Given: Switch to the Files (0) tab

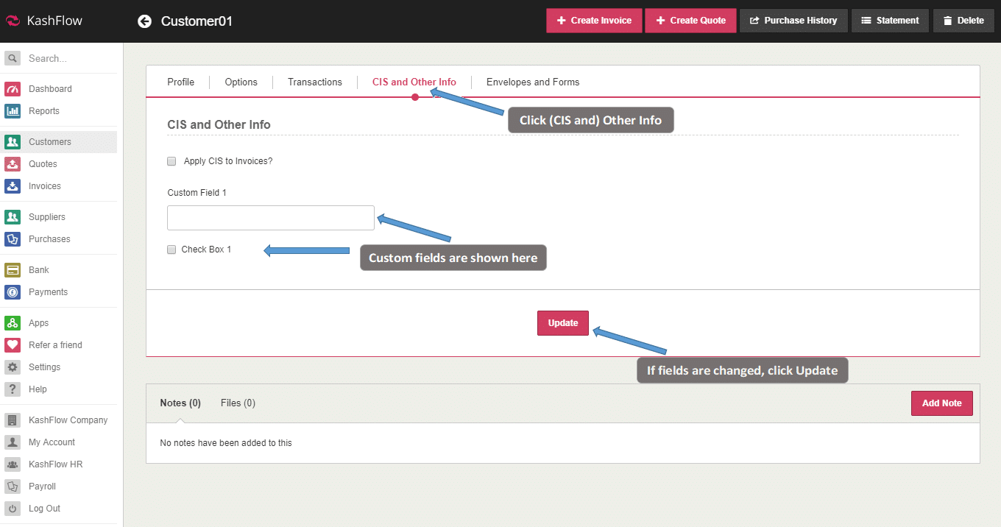Looking at the screenshot, I should point(238,403).
